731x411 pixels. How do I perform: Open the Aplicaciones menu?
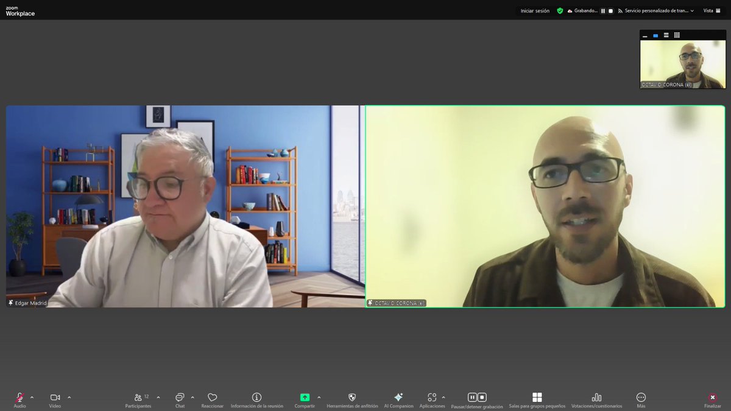(x=432, y=399)
